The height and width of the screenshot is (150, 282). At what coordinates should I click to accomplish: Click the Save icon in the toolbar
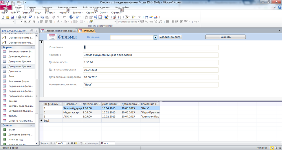click(12, 17)
